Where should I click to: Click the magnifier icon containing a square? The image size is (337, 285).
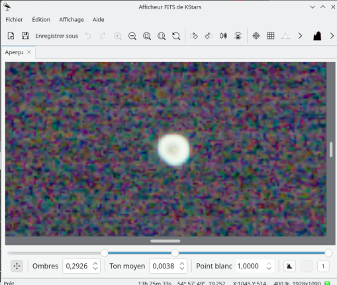pos(147,36)
